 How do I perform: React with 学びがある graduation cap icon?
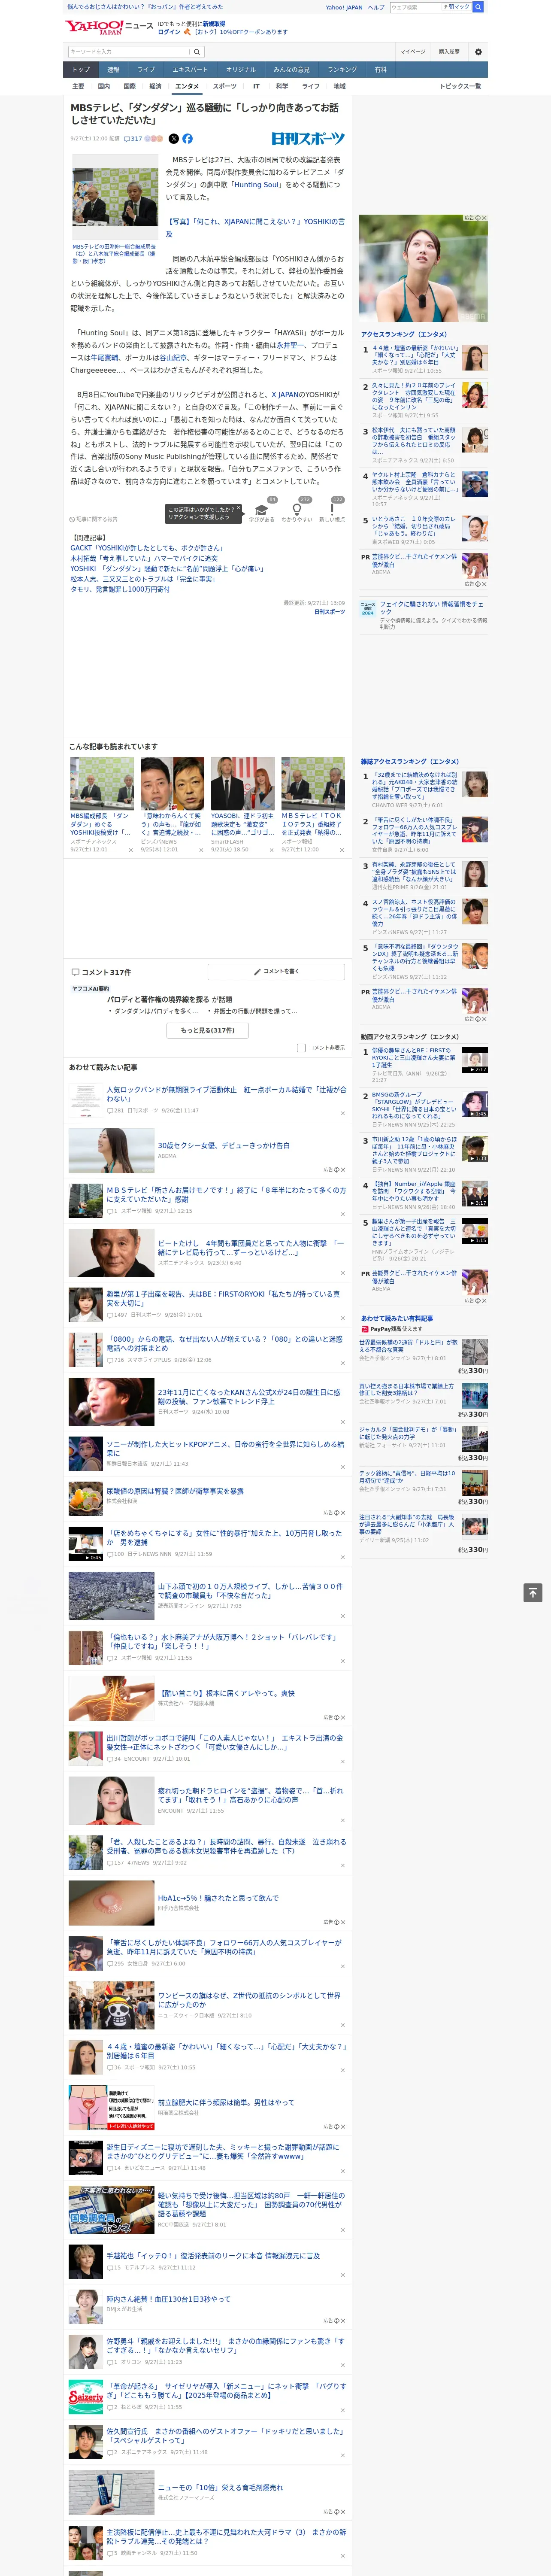point(262,509)
